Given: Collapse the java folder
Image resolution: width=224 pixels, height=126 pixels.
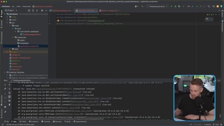Looking at the screenshot, I should point(13,29).
